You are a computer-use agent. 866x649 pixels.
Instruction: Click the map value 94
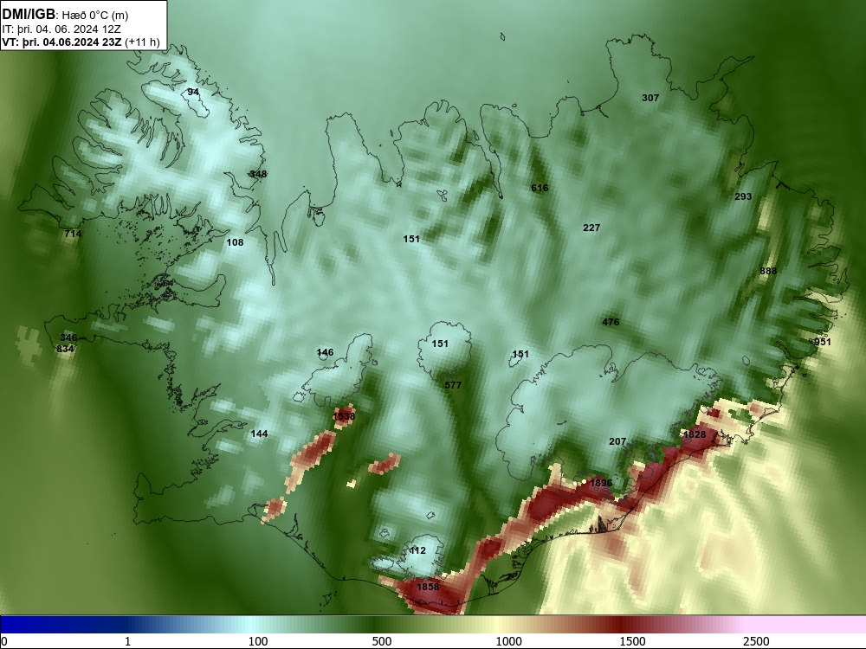(193, 92)
